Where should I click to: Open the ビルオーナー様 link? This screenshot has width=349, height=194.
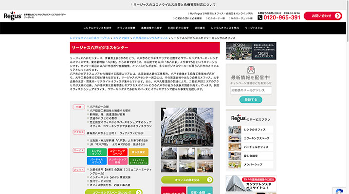click(215, 18)
